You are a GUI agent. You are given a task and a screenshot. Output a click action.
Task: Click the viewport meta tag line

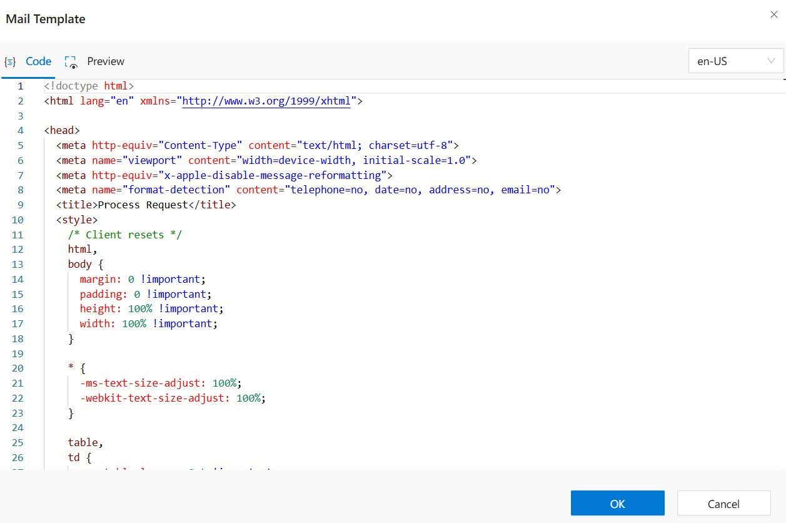[266, 160]
